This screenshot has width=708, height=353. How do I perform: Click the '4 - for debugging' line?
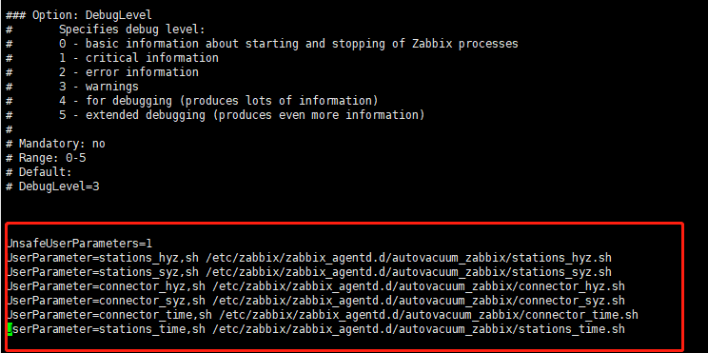tap(219, 101)
